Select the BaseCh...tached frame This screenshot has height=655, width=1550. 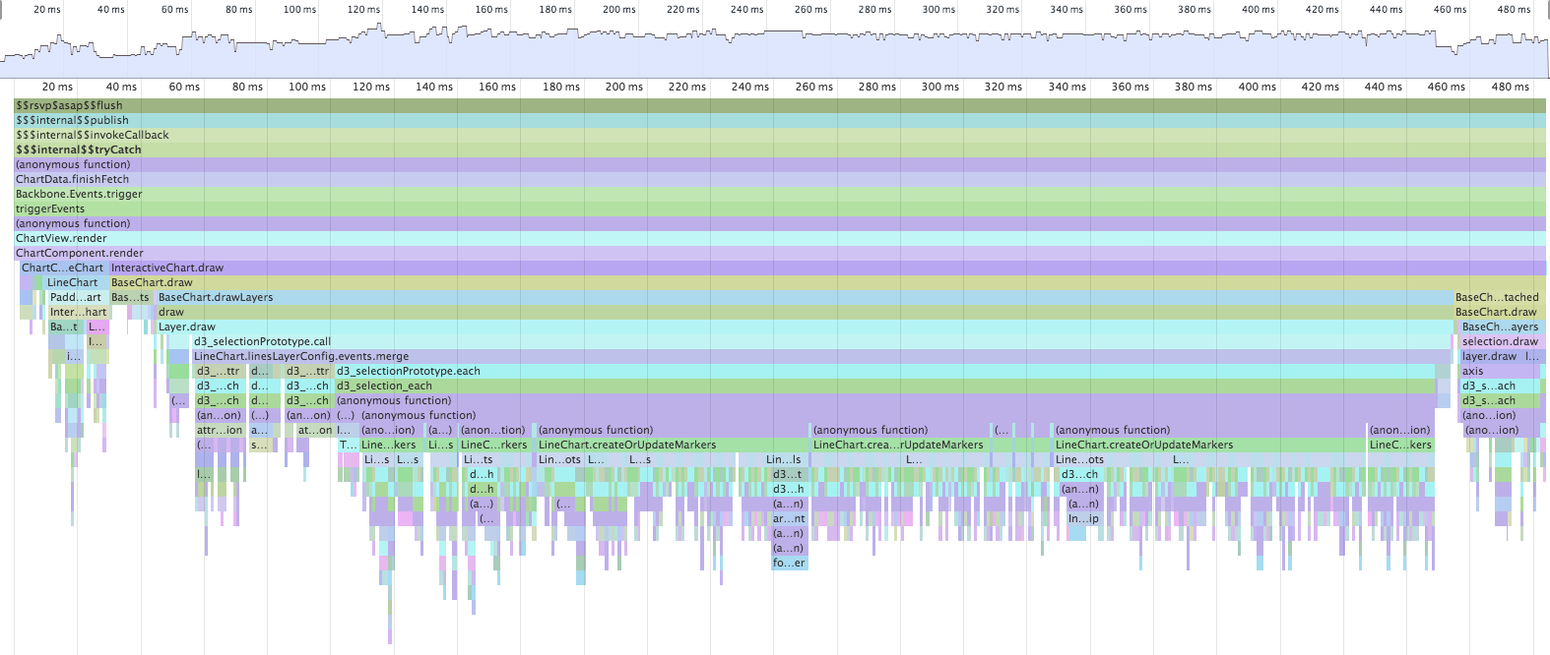tap(1496, 297)
